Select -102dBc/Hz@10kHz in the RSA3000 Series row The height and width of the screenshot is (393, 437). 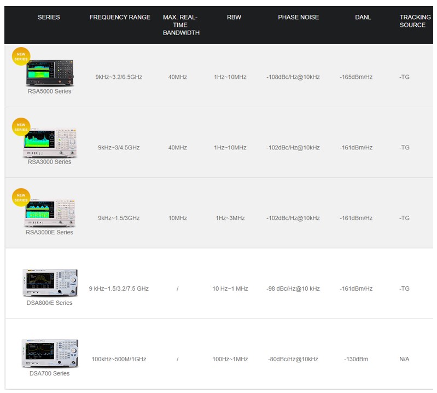[293, 148]
